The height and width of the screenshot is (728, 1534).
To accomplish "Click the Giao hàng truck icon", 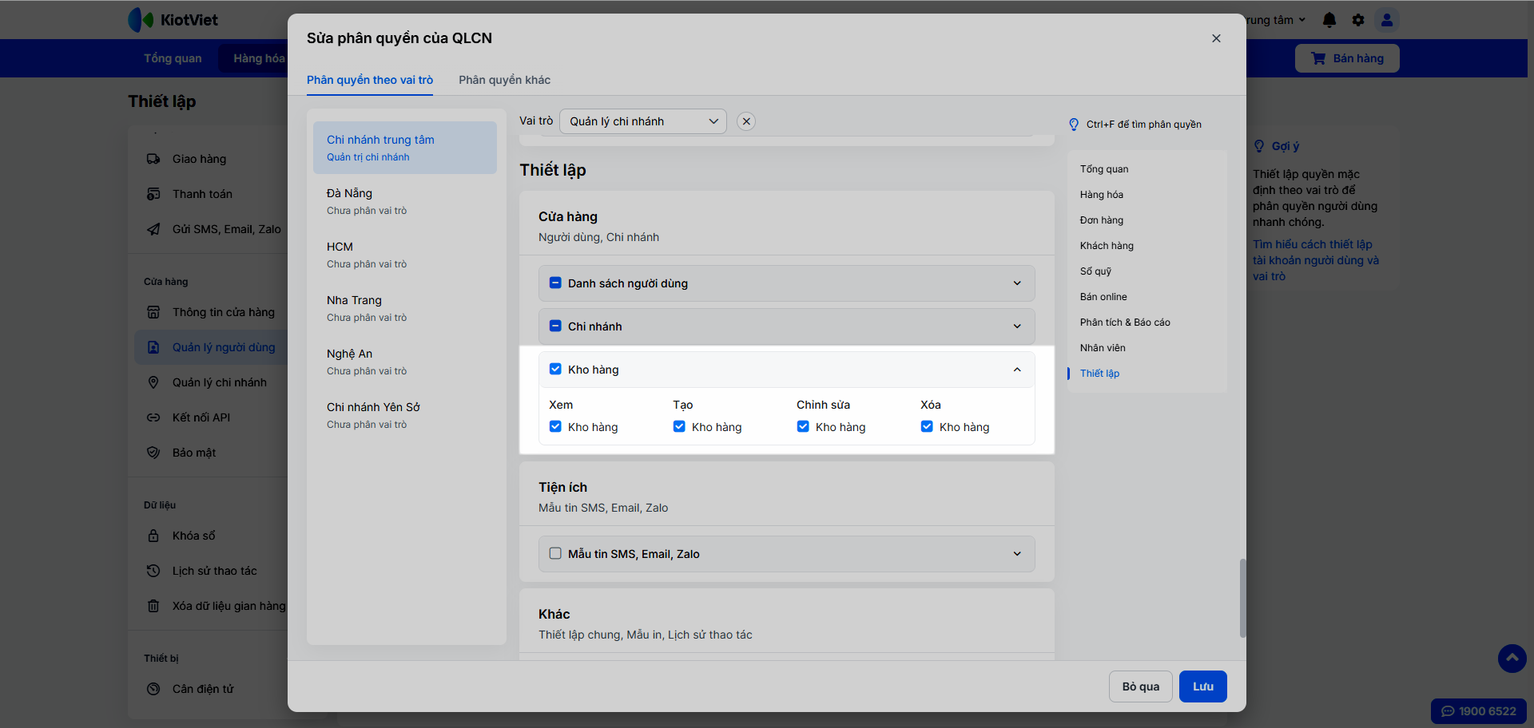I will pos(153,159).
